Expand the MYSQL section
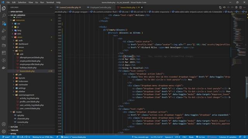 [13, 134]
